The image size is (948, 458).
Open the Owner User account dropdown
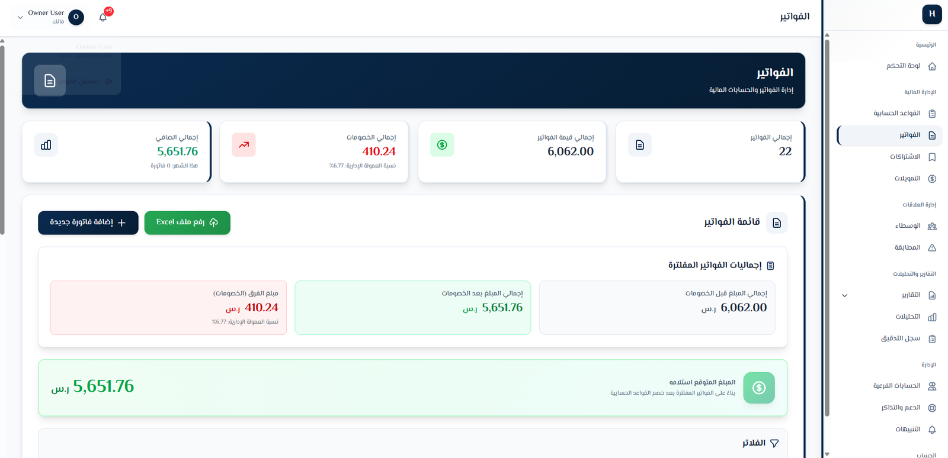click(47, 17)
